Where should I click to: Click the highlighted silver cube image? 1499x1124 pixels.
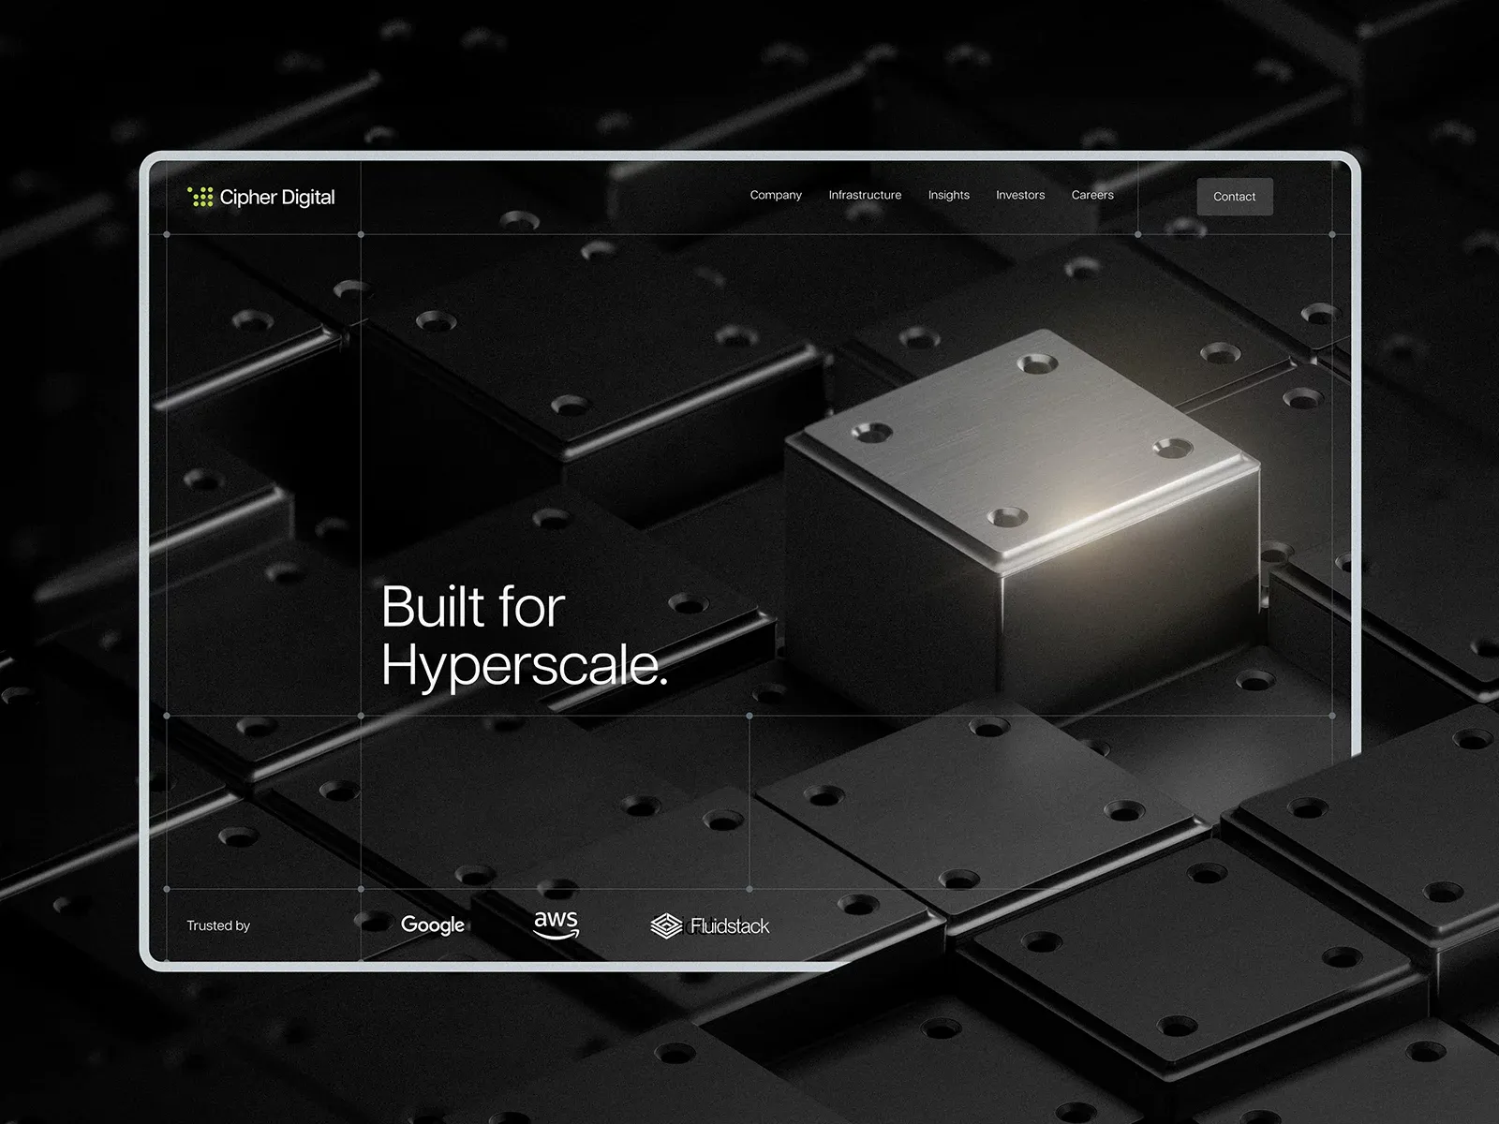(1023, 523)
